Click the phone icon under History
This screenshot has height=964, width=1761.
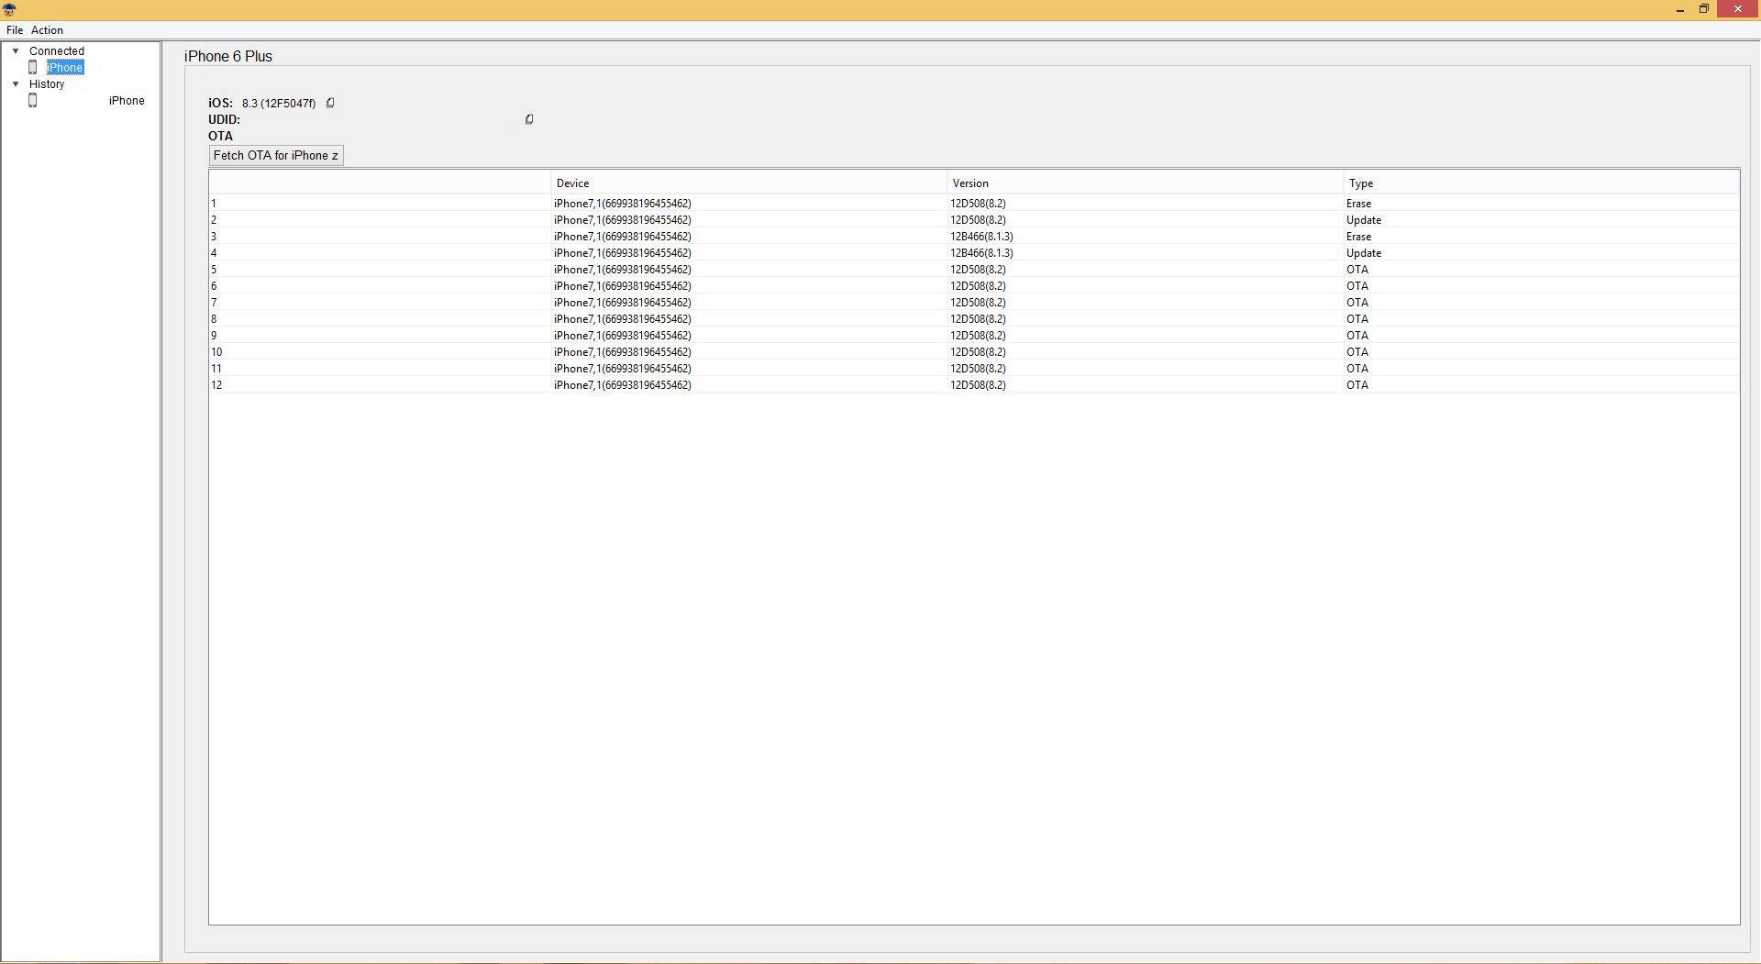click(33, 100)
